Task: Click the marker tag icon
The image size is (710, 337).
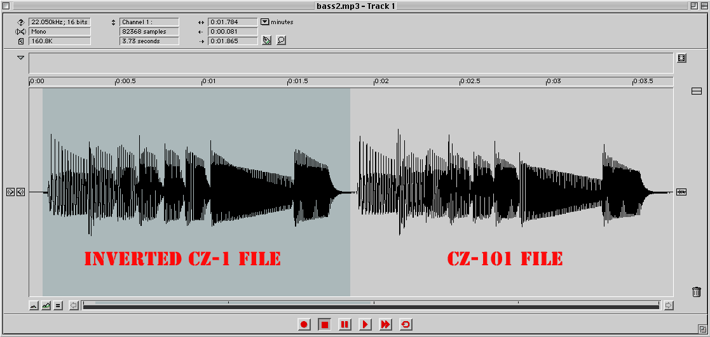Action: [267, 41]
